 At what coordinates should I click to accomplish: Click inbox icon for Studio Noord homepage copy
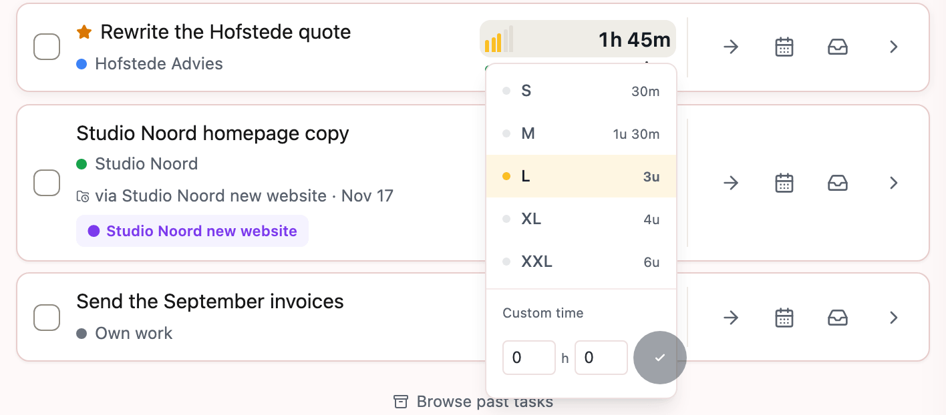point(838,183)
